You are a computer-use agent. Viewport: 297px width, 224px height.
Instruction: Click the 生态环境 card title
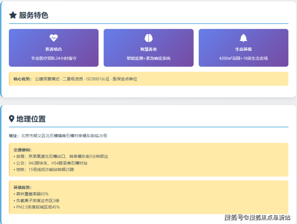[243, 49]
